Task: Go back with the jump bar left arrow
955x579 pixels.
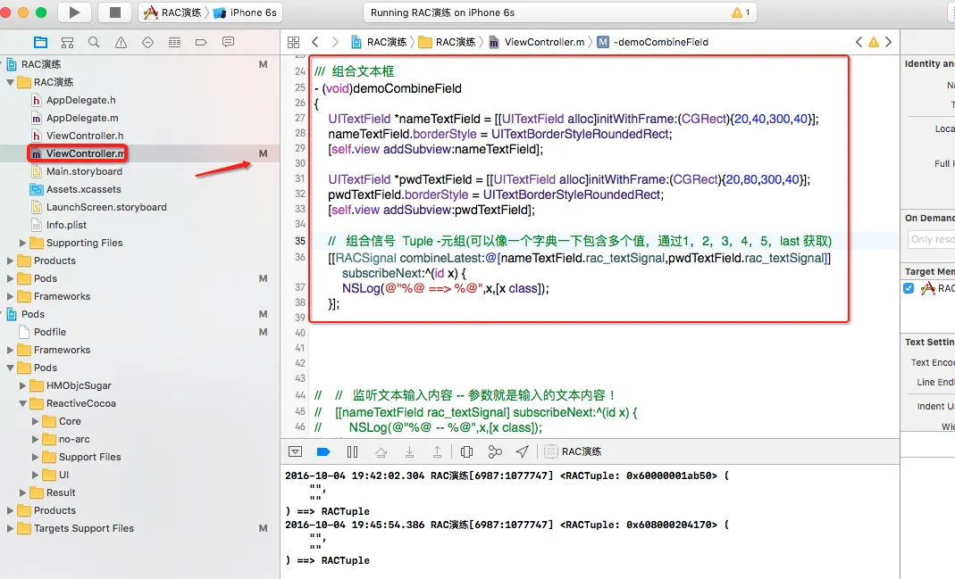Action: pos(314,42)
